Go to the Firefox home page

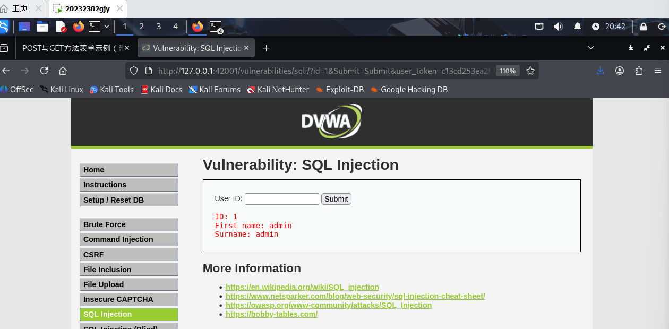click(63, 71)
